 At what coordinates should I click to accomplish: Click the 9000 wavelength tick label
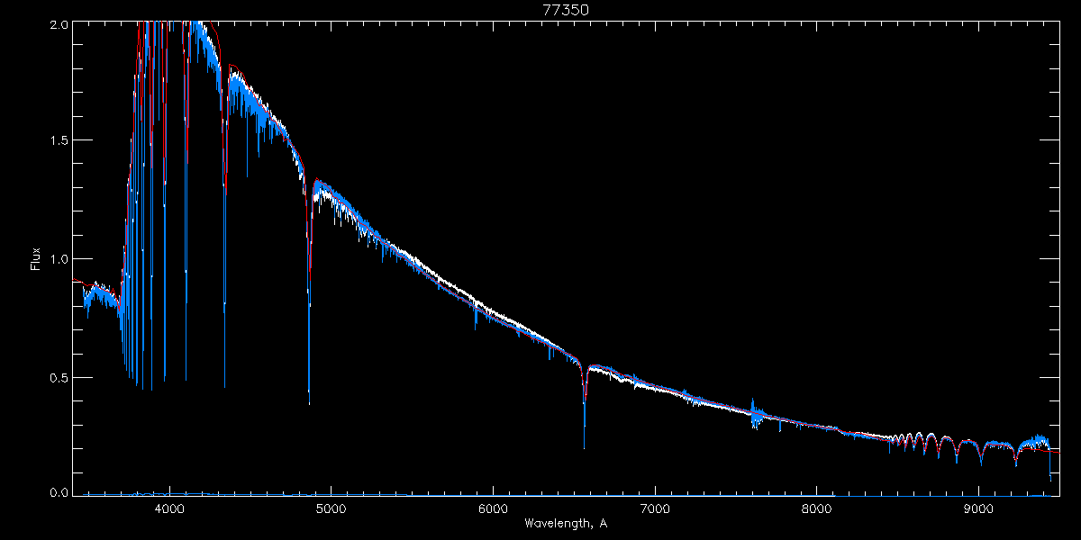[x=978, y=508]
